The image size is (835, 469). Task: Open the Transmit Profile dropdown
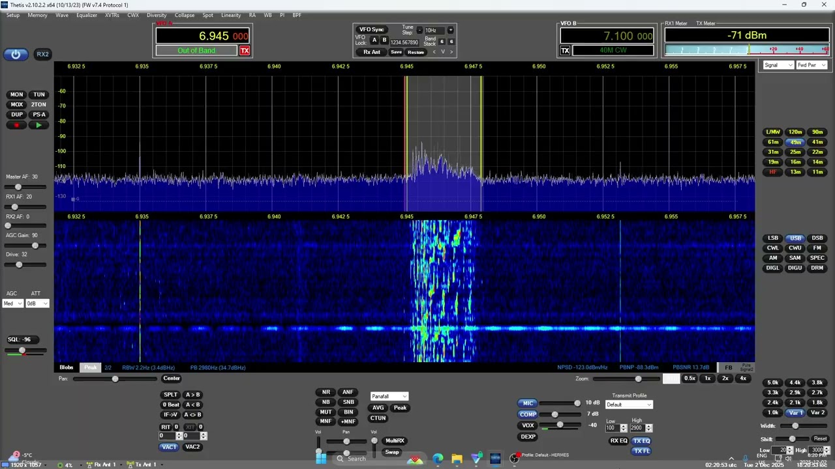pos(629,405)
